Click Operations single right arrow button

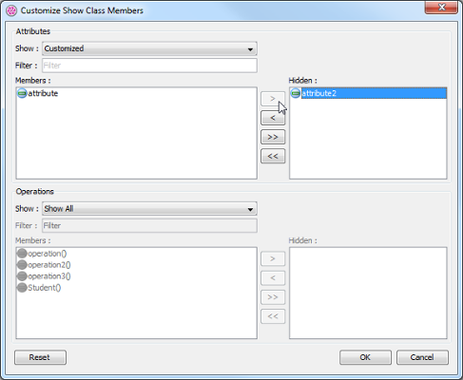(x=273, y=258)
